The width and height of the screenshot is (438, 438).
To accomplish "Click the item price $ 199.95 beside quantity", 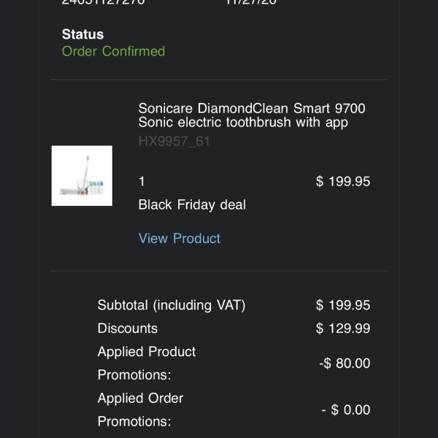I will (x=343, y=182).
